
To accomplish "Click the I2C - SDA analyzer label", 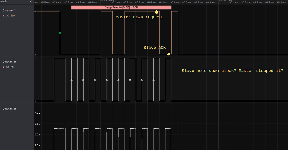I will pyautogui.click(x=10, y=16).
